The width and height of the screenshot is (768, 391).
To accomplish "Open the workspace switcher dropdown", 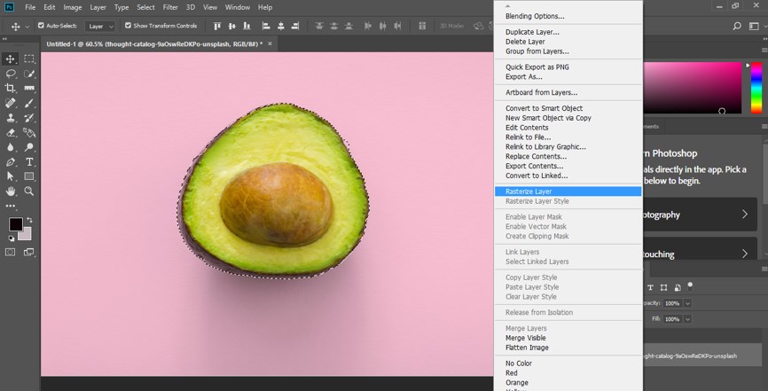I will point(755,27).
